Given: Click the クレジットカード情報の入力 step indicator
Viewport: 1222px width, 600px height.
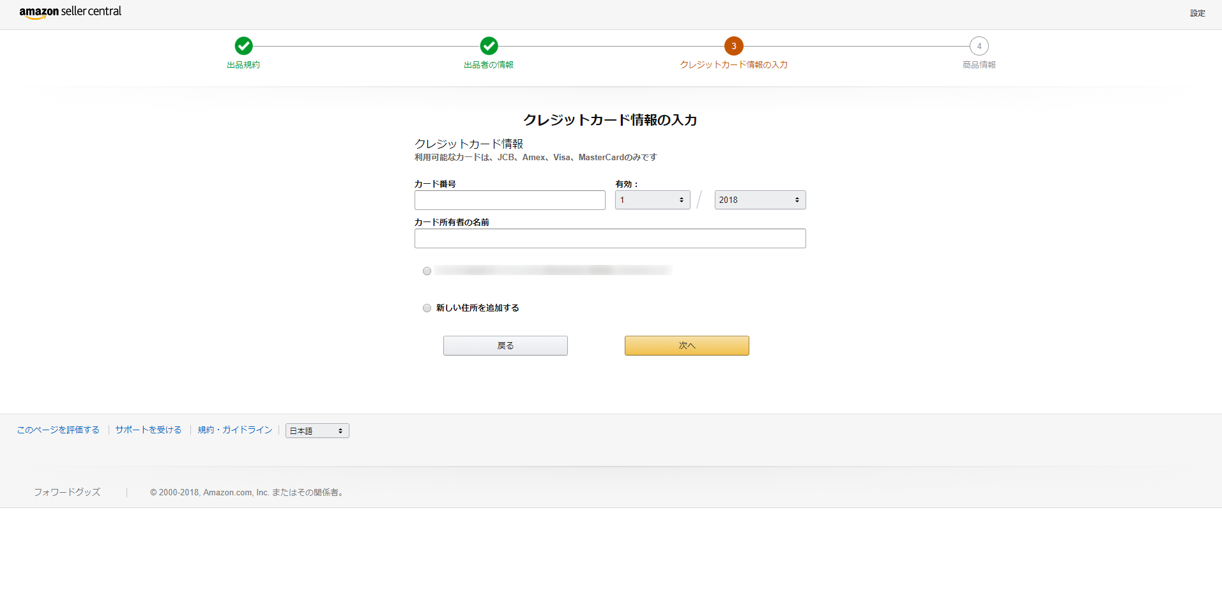Looking at the screenshot, I should pos(733,64).
